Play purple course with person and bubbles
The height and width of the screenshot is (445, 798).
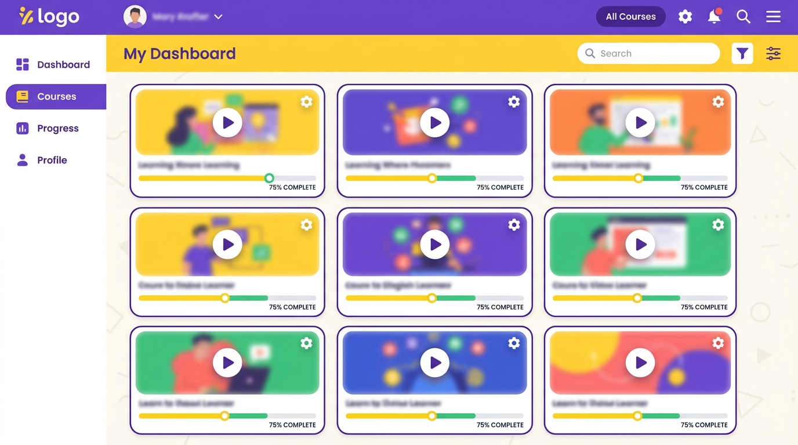coord(435,245)
